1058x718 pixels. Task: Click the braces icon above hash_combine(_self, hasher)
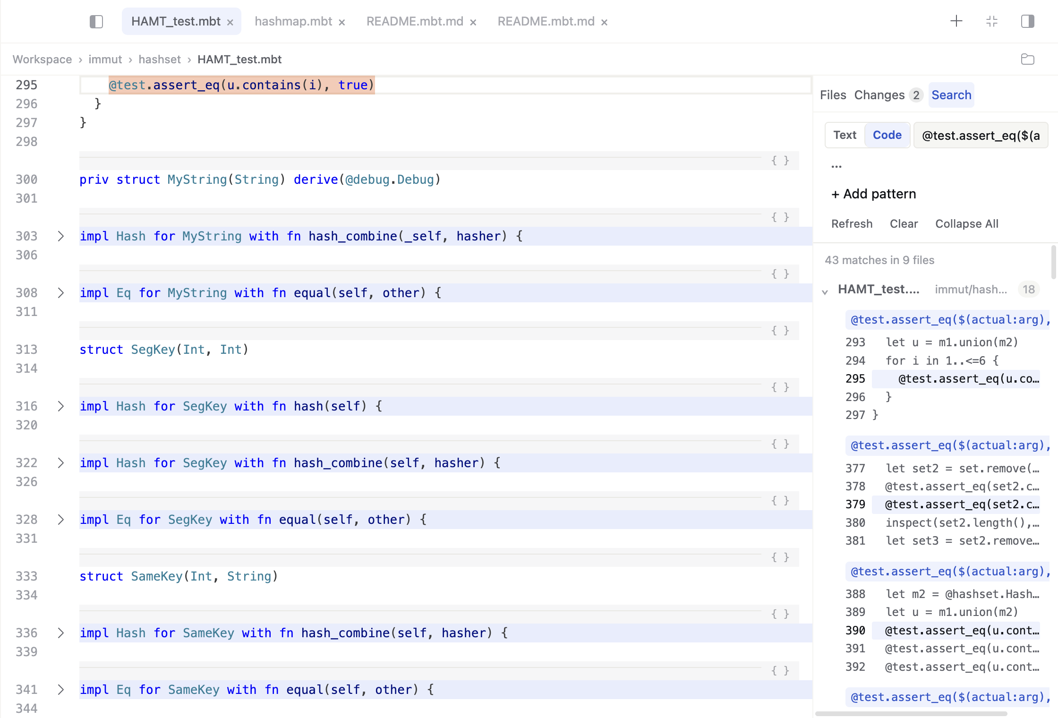pyautogui.click(x=780, y=217)
